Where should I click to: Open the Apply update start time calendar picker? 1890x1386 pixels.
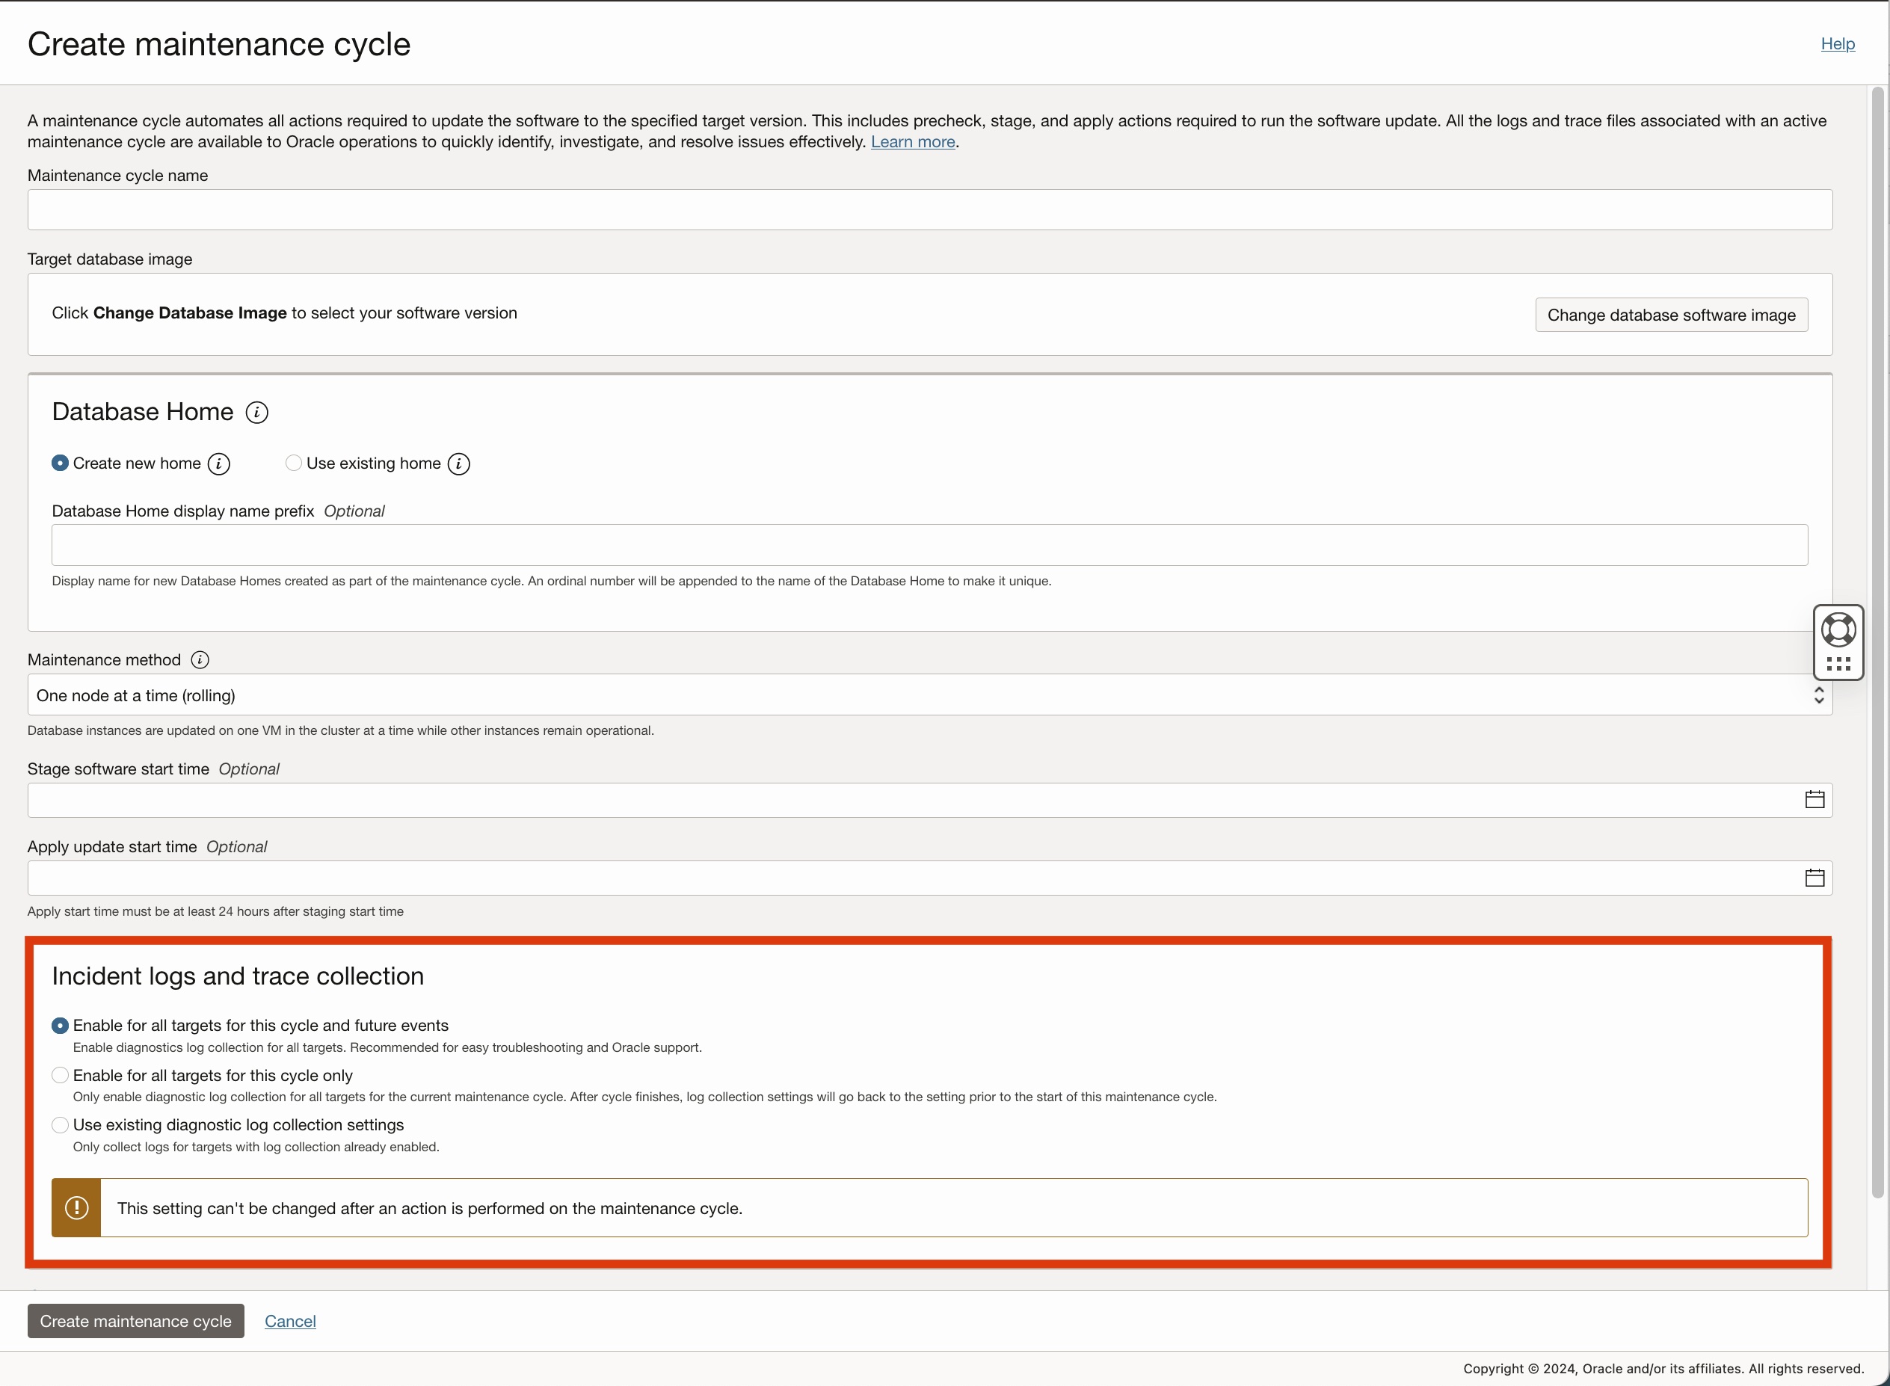pyautogui.click(x=1814, y=877)
